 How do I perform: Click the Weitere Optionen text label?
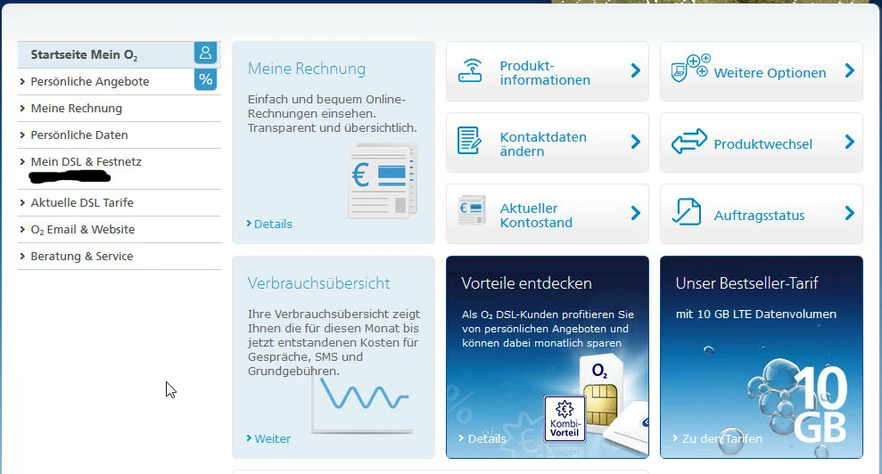[x=770, y=73]
